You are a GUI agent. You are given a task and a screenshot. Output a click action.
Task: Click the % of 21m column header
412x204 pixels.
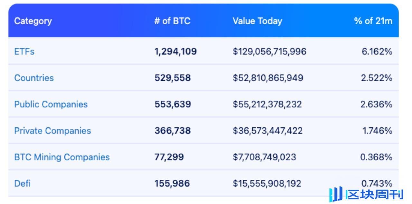pyautogui.click(x=373, y=21)
